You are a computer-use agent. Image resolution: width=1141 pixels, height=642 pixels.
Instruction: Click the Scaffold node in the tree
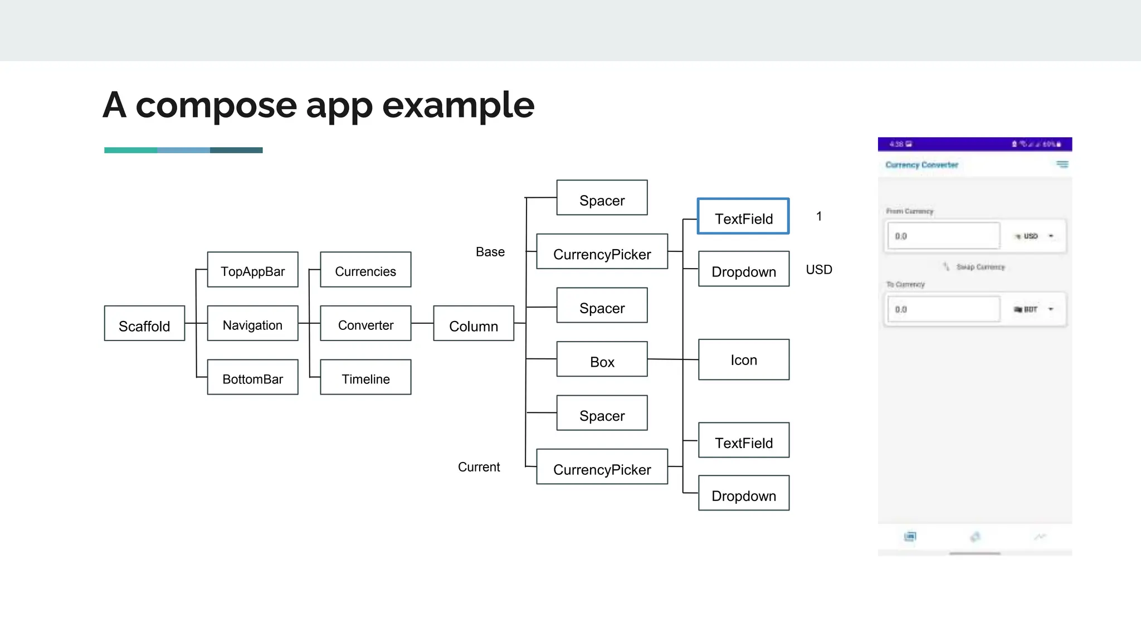coord(144,324)
